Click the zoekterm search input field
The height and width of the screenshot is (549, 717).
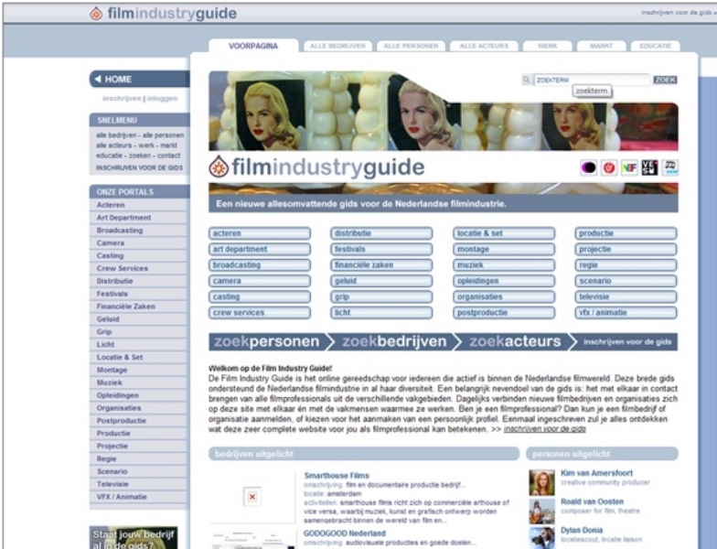coord(591,81)
